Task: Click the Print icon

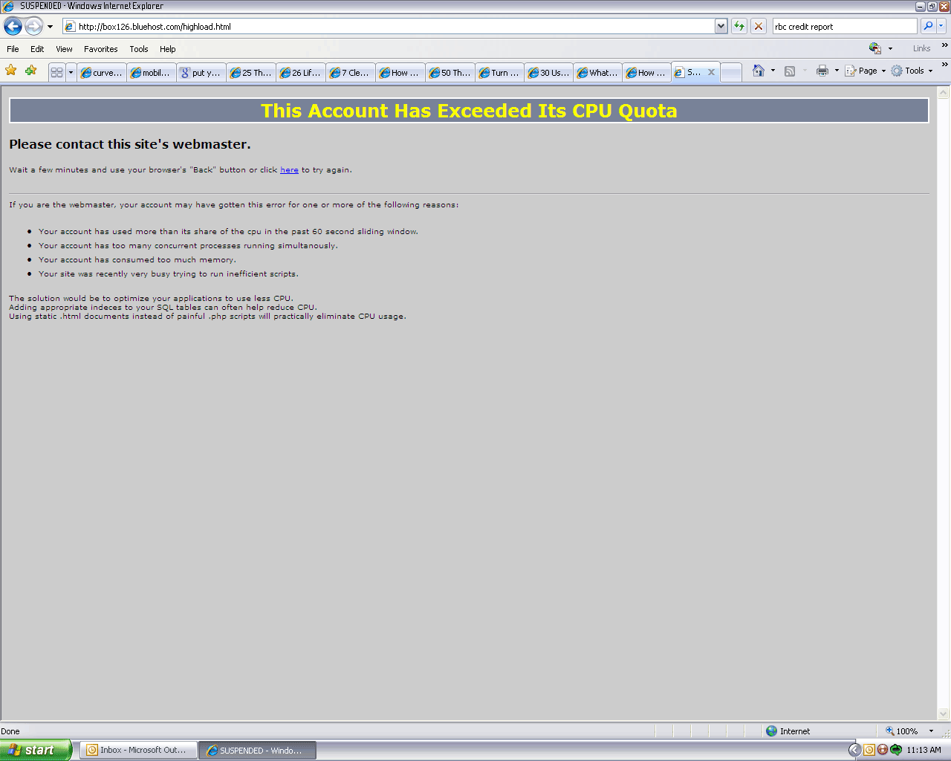Action: coord(822,71)
